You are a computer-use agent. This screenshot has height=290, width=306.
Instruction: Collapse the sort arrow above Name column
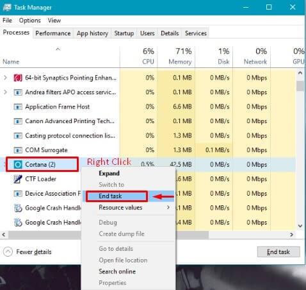point(58,49)
